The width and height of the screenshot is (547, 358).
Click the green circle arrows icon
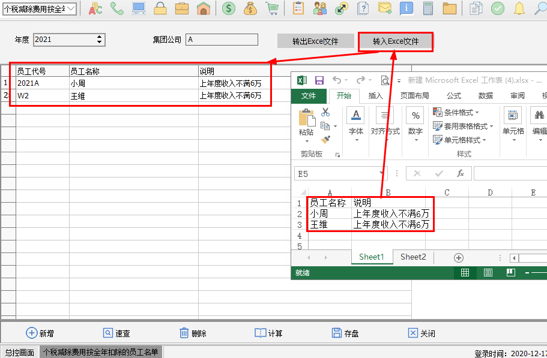(342, 8)
